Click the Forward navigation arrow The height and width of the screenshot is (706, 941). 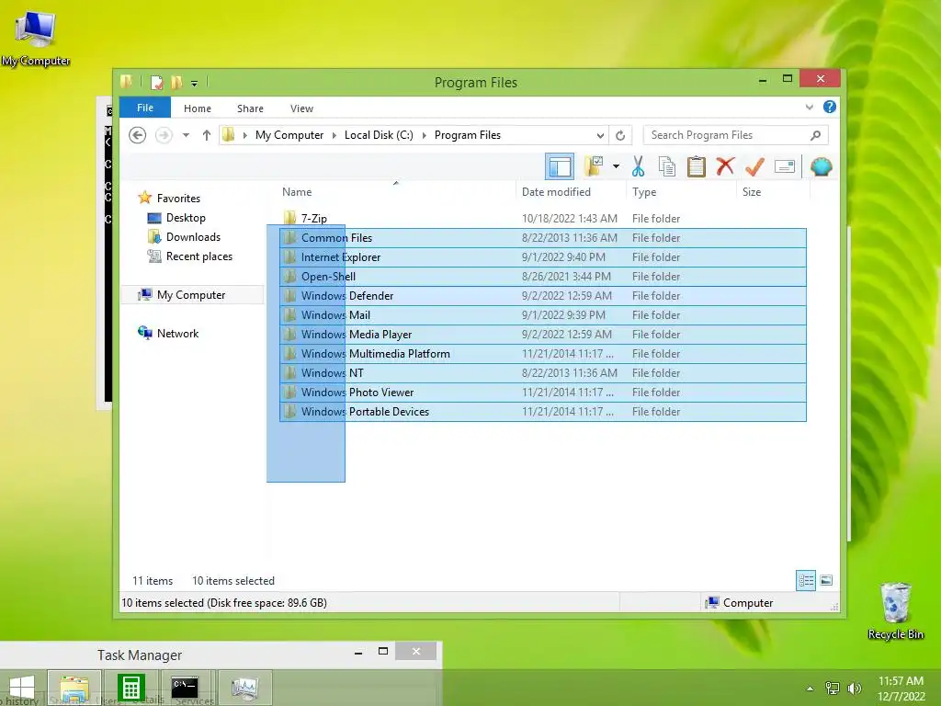pyautogui.click(x=164, y=135)
